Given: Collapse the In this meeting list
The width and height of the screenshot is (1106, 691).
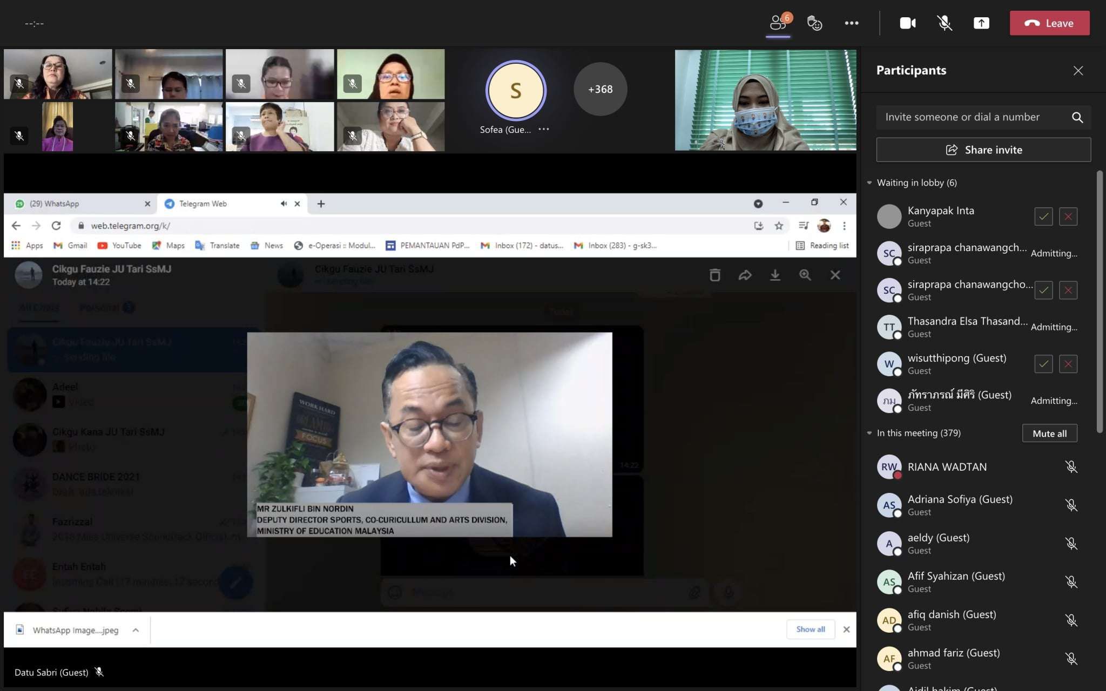Looking at the screenshot, I should 869,433.
